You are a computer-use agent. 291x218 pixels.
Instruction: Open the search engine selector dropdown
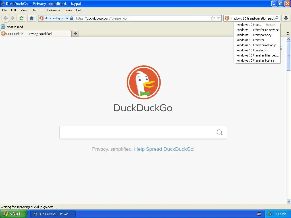click(x=228, y=18)
